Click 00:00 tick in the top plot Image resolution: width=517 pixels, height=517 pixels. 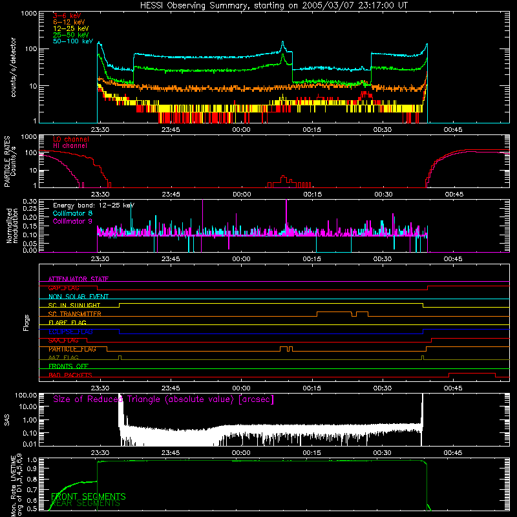241,130
